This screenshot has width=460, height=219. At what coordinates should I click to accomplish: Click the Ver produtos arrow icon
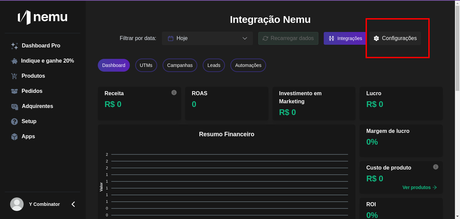coord(435,187)
